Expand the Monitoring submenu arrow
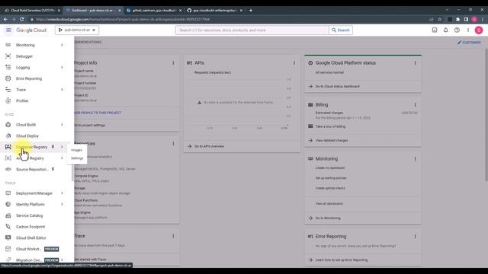 [62, 45]
